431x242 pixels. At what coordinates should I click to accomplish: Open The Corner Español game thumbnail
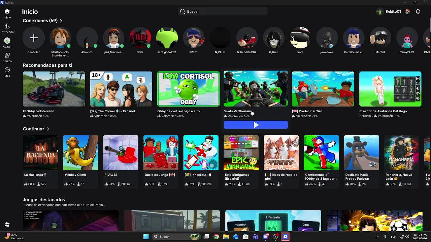click(121, 89)
